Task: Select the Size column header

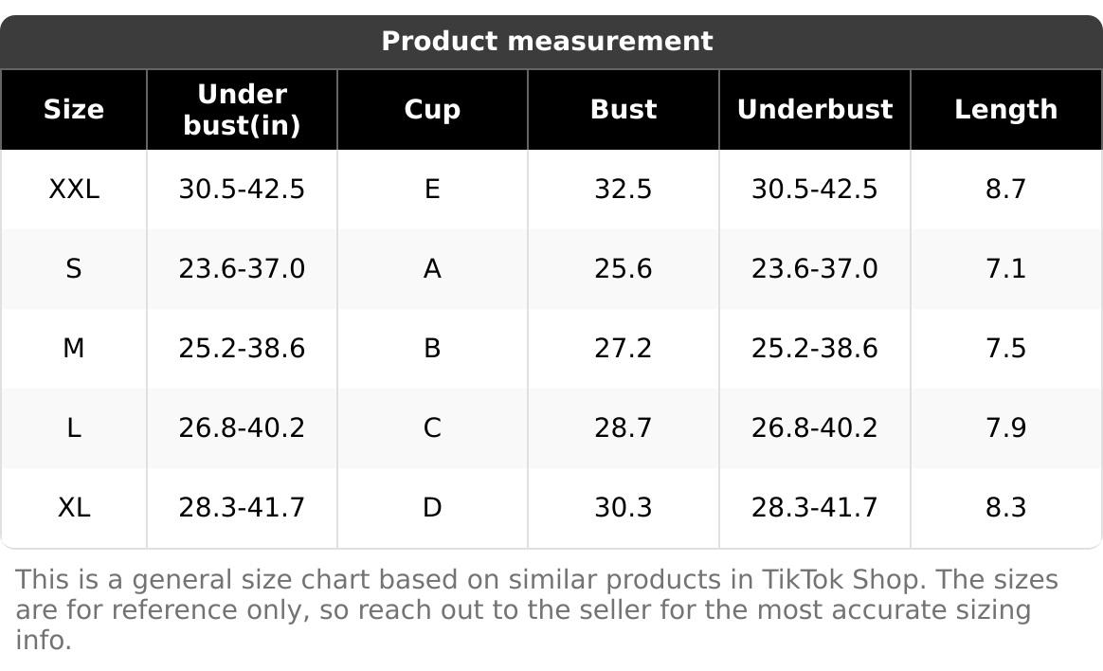Action: [74, 110]
